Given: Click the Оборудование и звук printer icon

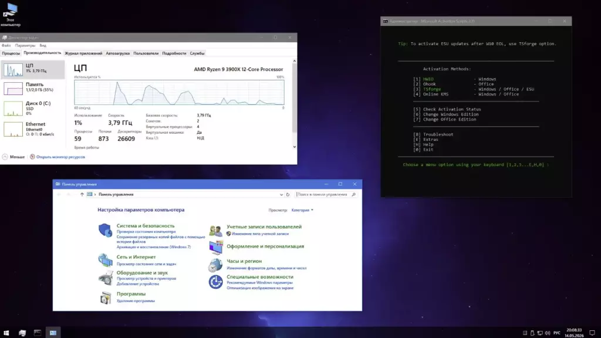Looking at the screenshot, I should [105, 278].
